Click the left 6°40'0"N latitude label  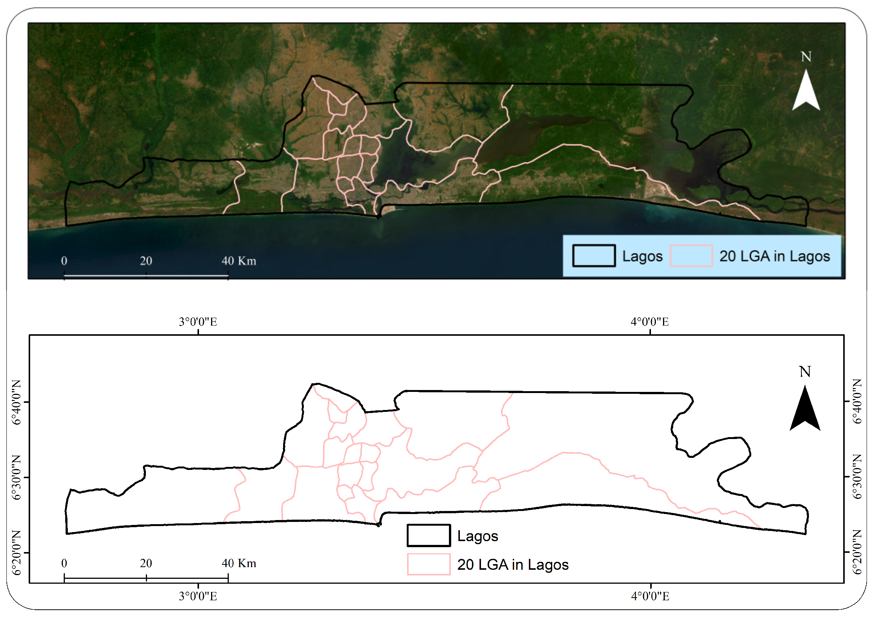pyautogui.click(x=16, y=402)
